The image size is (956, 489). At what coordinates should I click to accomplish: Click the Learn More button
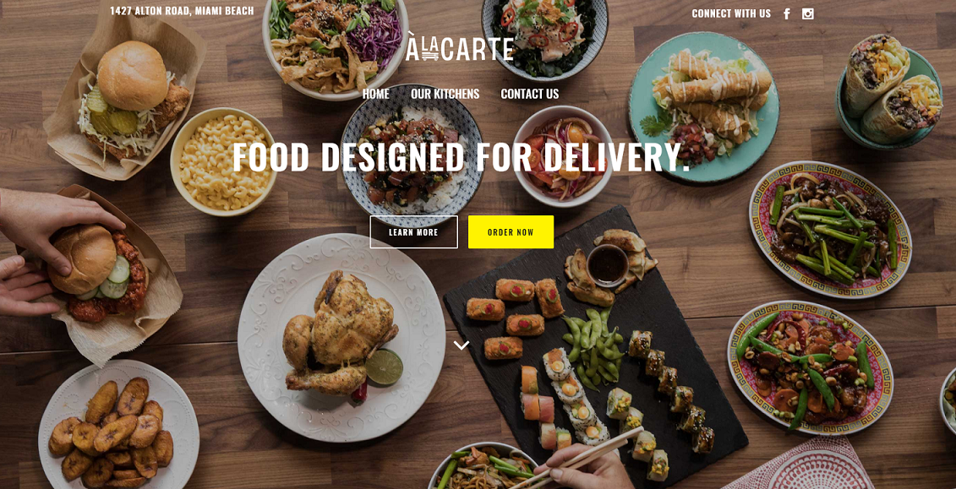point(414,232)
